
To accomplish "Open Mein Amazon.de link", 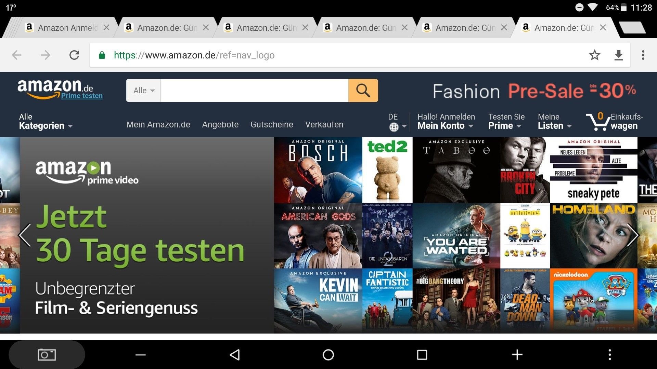I will pyautogui.click(x=158, y=125).
